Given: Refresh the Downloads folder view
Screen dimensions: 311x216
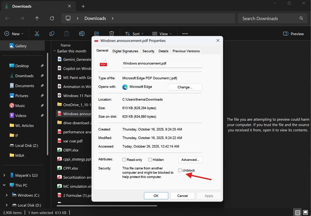Looking at the screenshot, I should (52, 18).
